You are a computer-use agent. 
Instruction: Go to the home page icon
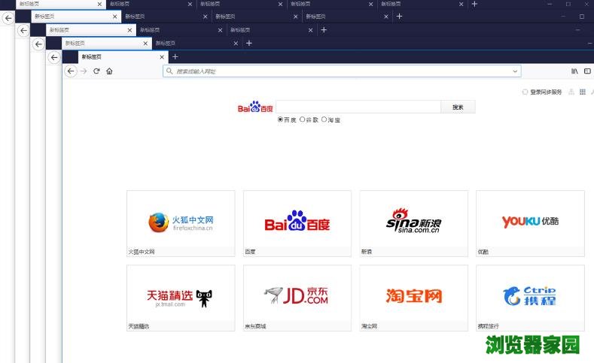[x=109, y=71]
